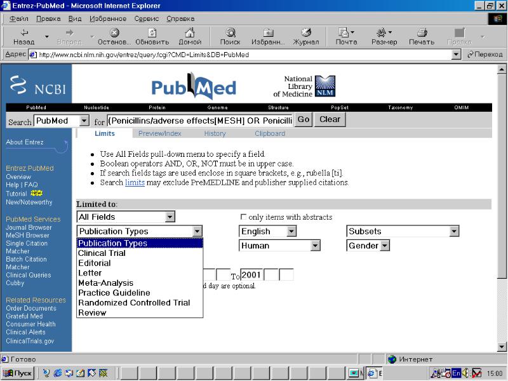Screen dimensions: 508x381
Task: Collapse the Publication Types dropdown arrow
Action: tap(197, 231)
